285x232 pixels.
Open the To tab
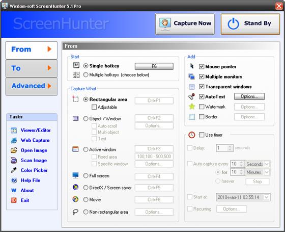click(x=32, y=68)
